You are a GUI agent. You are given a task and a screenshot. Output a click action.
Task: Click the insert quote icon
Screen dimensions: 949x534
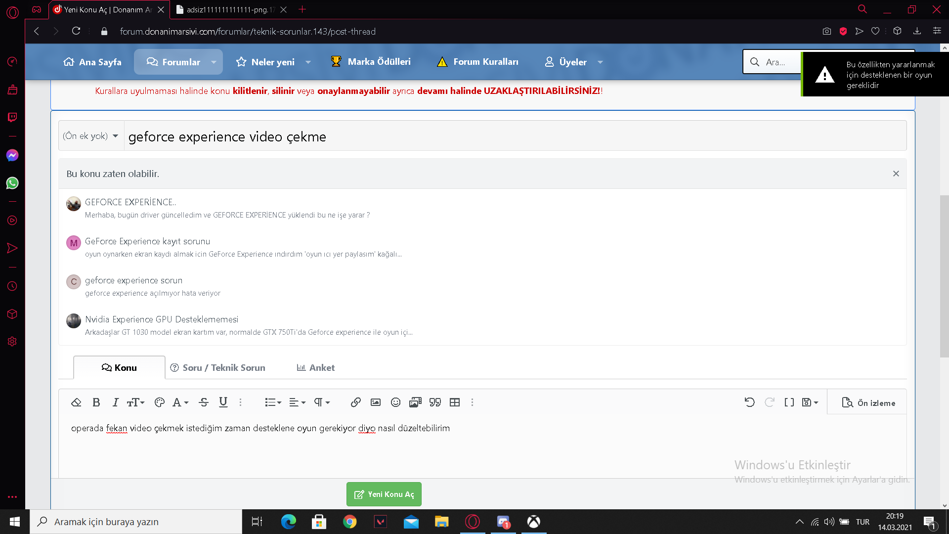click(x=435, y=402)
